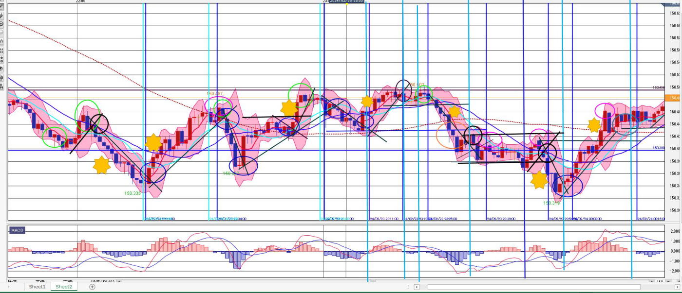The image size is (682, 293).
Task: Click the orange current price tag
Action: click(674, 98)
